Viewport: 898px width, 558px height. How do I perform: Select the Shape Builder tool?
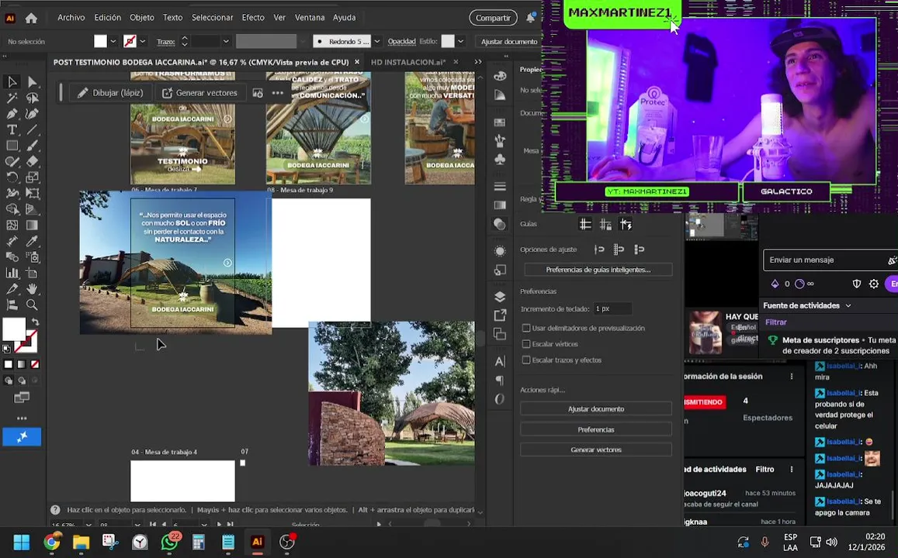tap(12, 209)
